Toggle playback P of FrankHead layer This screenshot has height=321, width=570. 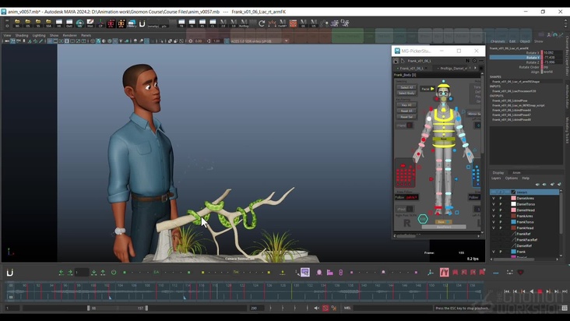(501, 228)
